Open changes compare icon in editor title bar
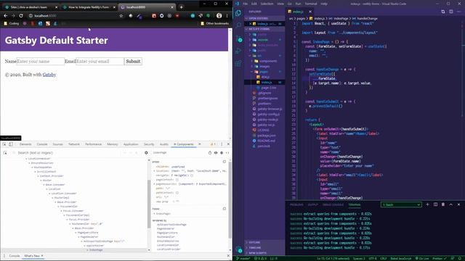The image size is (465, 261). 443,12
